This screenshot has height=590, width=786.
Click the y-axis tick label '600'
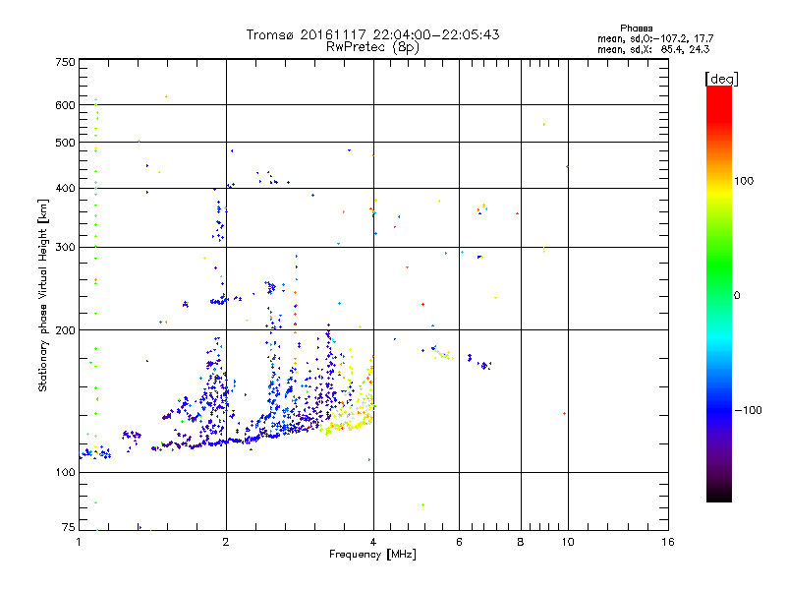[x=65, y=105]
